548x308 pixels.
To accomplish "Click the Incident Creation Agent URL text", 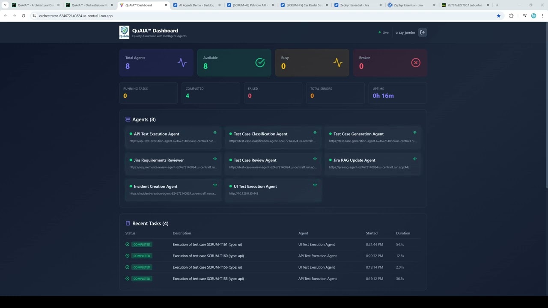I will (x=173, y=193).
